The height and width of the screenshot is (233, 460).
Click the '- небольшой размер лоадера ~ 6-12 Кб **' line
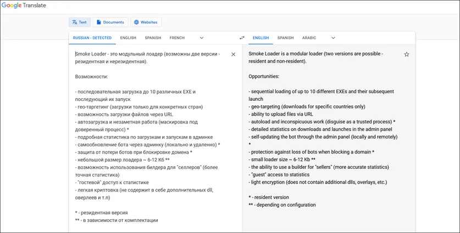click(123, 160)
